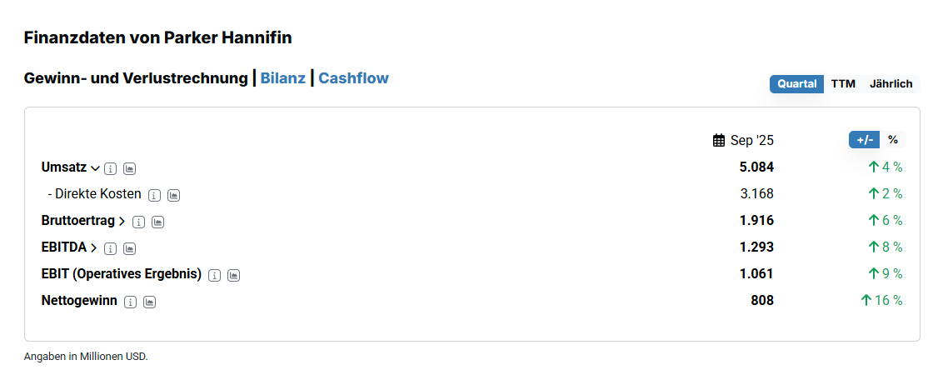
Task: Select the Quartal period view
Action: point(796,84)
